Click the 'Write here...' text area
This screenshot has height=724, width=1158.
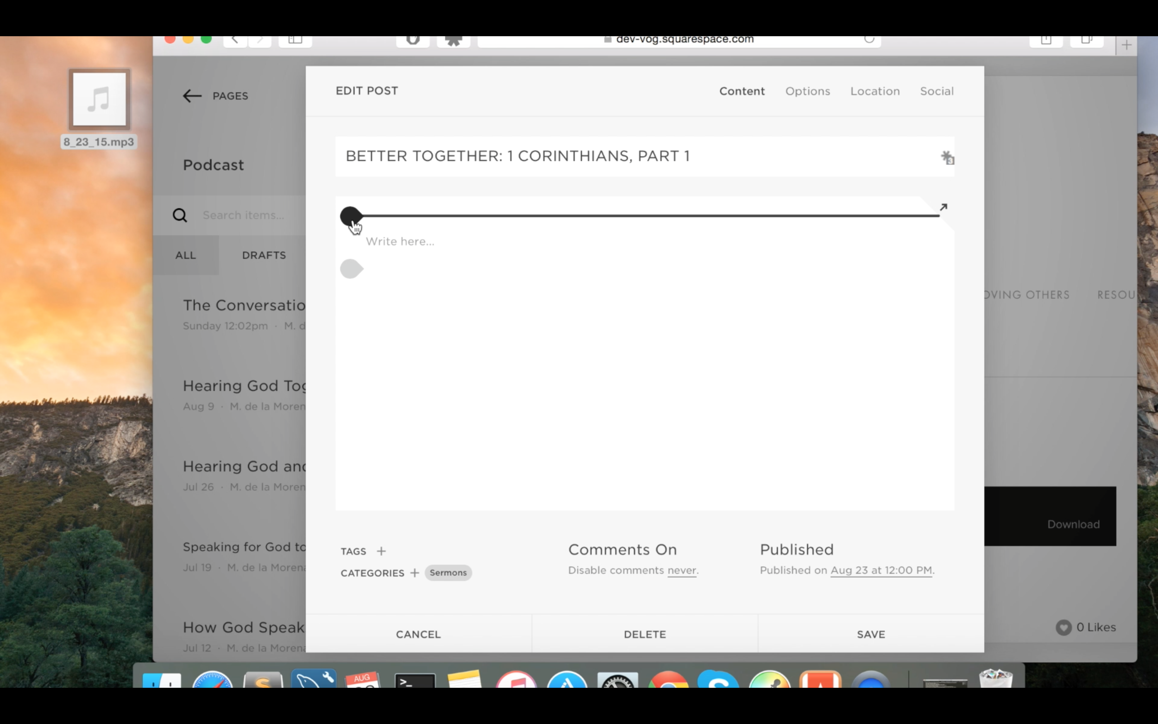pyautogui.click(x=400, y=241)
